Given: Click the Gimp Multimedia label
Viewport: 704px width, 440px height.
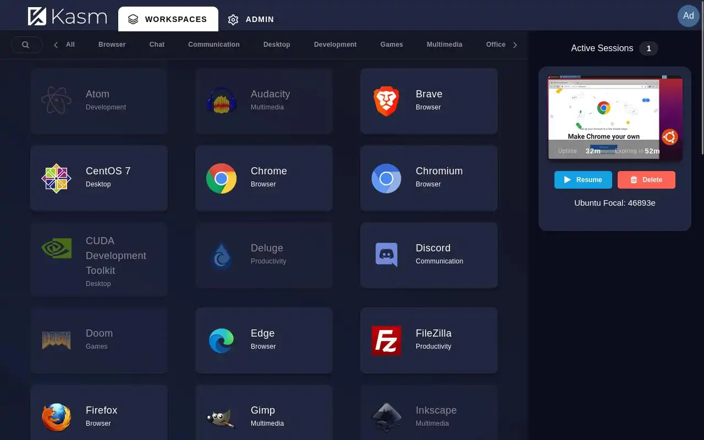Looking at the screenshot, I should pos(267,424).
